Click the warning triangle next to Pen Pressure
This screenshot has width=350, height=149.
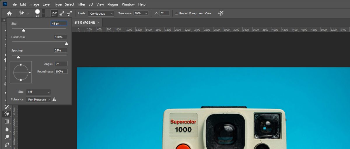(54, 99)
